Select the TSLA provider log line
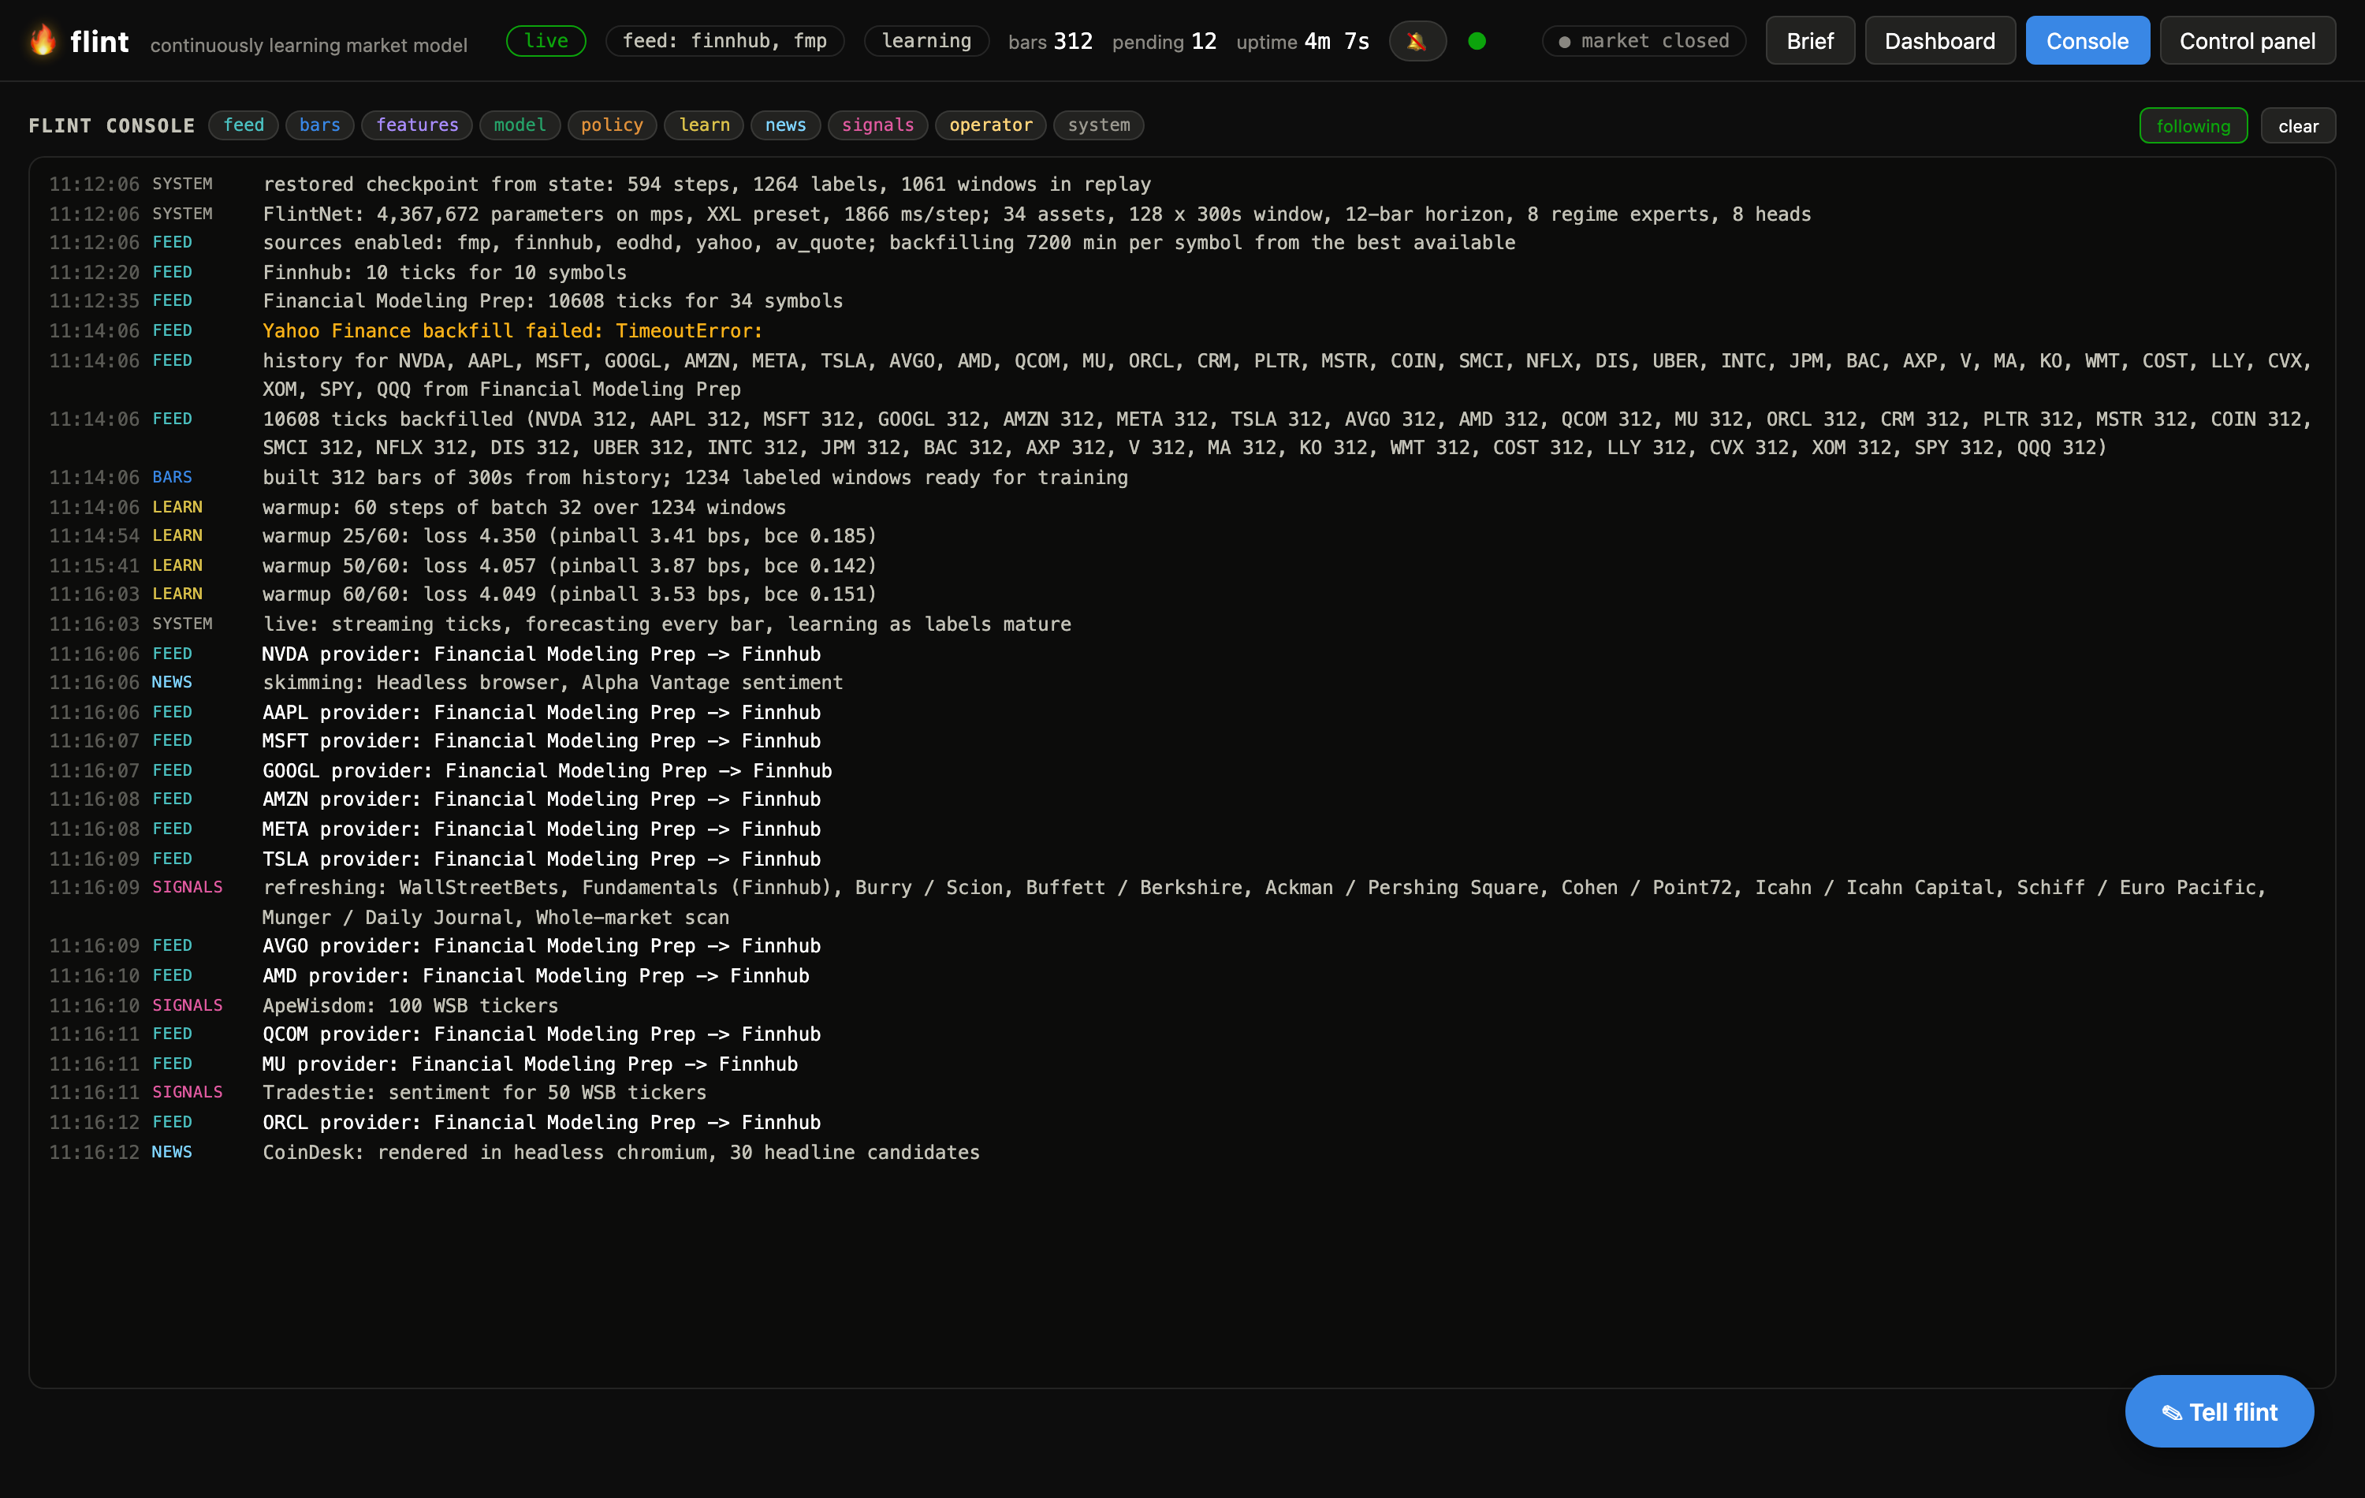This screenshot has width=2365, height=1498. 1182,859
